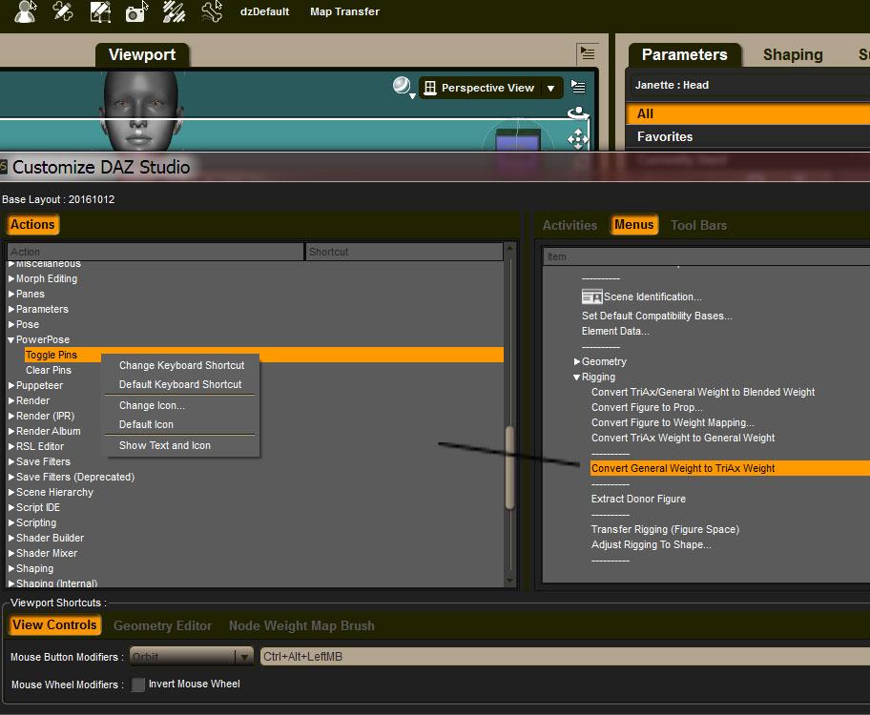Switch to View Controls shortcuts tab
The width and height of the screenshot is (870, 715).
click(x=54, y=625)
